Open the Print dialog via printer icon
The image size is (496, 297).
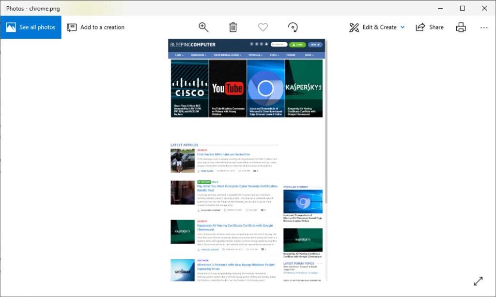click(461, 27)
